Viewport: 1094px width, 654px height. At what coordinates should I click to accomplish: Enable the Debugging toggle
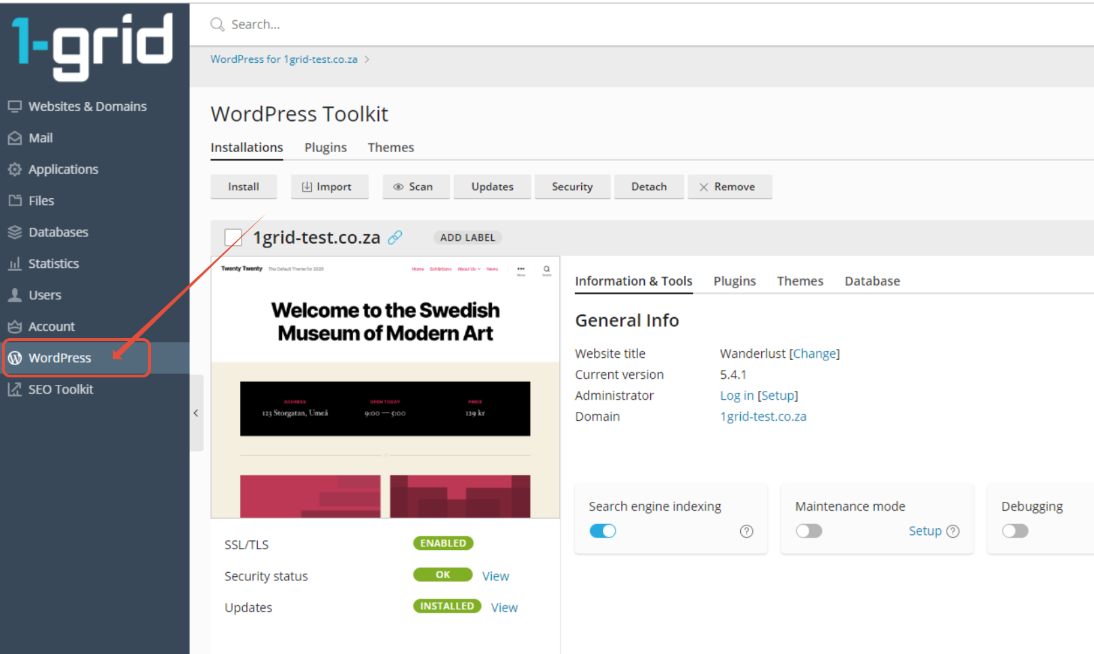[x=1015, y=531]
